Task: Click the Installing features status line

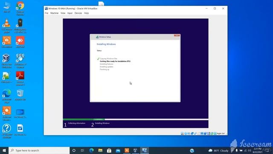Action: coord(106,64)
